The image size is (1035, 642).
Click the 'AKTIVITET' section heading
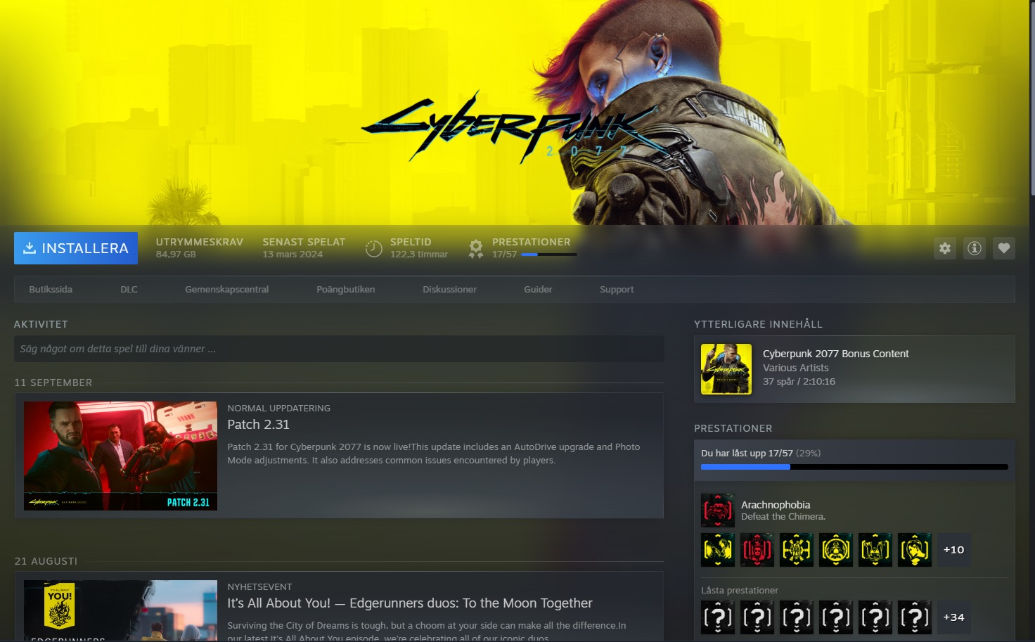click(41, 324)
